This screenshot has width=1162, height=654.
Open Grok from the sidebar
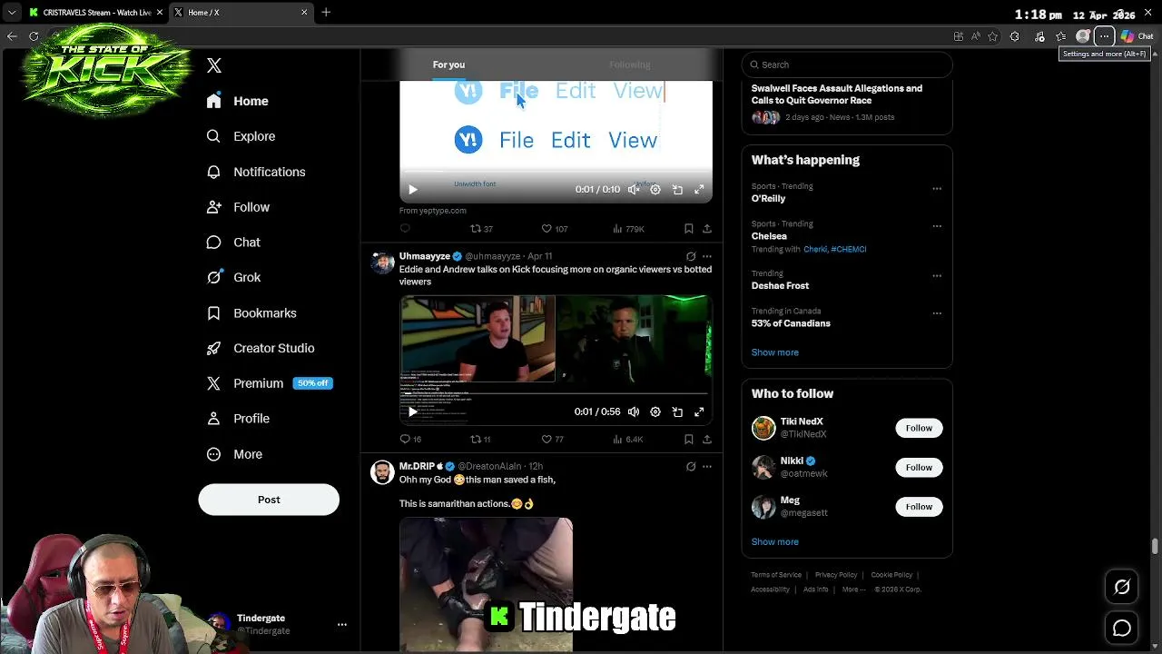(x=234, y=278)
